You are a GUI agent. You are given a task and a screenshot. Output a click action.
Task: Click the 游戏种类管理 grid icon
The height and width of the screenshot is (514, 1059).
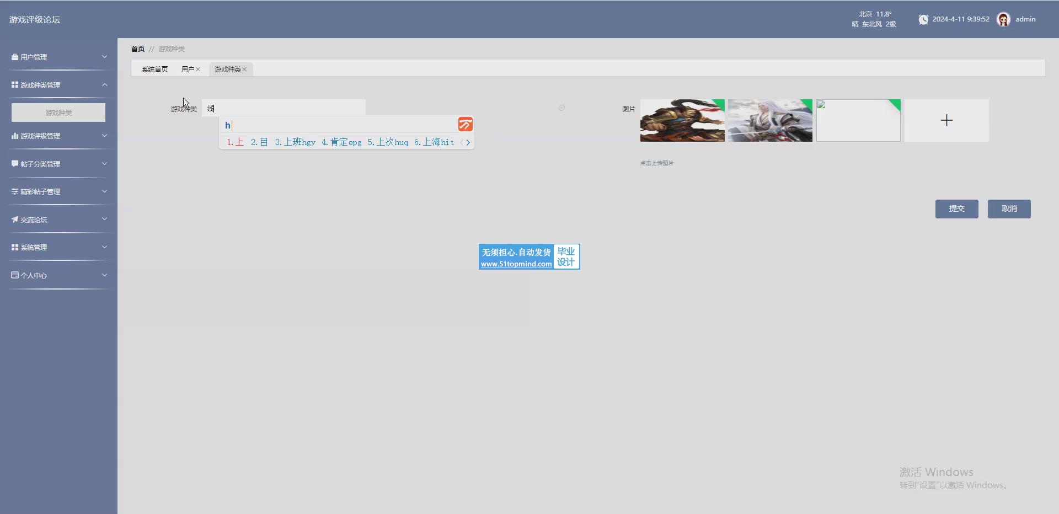[15, 85]
